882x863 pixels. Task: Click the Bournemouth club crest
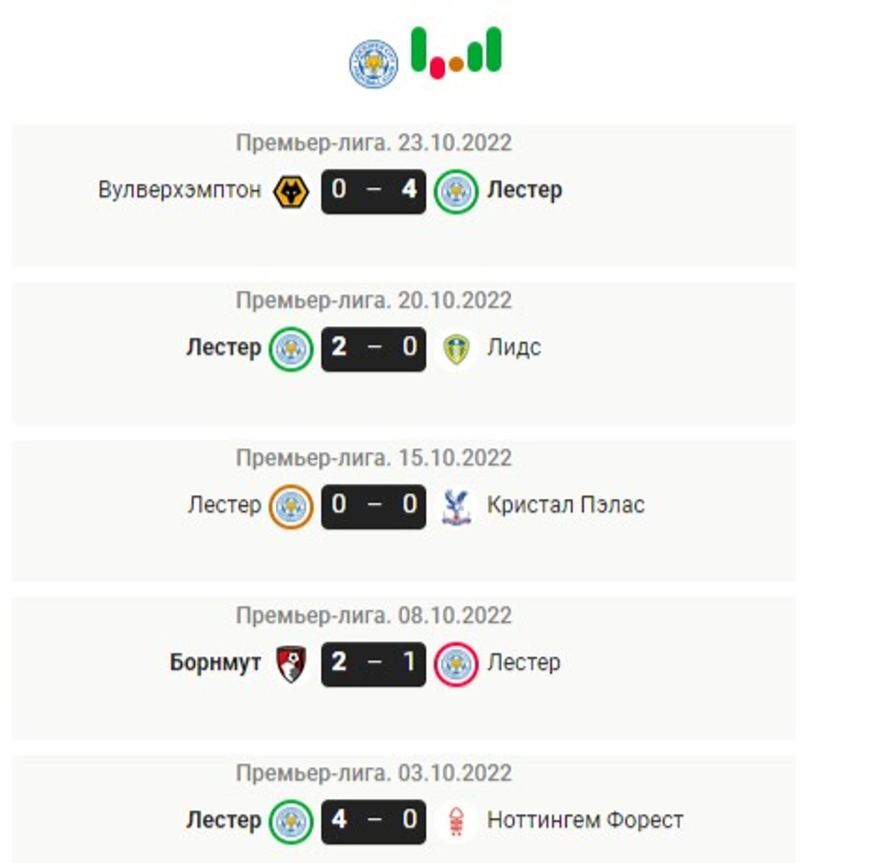(291, 664)
